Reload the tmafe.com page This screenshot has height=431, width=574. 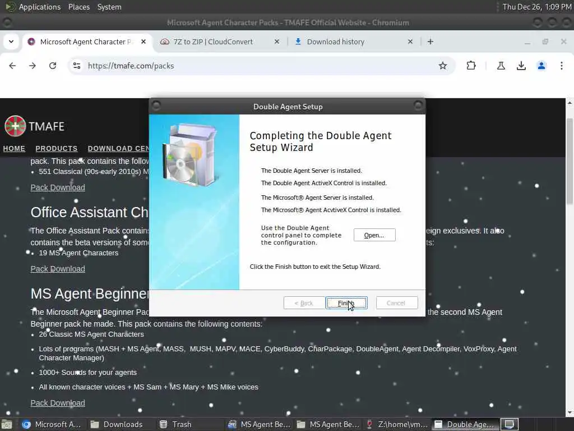click(53, 66)
